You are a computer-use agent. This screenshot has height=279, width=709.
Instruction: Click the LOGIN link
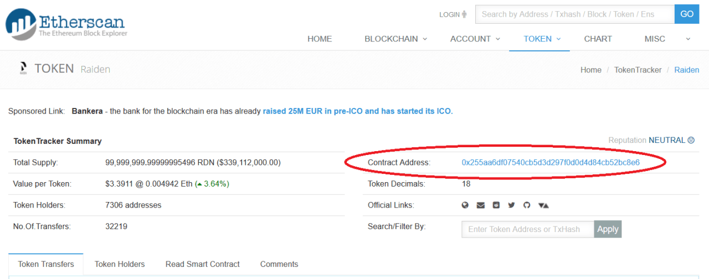449,14
